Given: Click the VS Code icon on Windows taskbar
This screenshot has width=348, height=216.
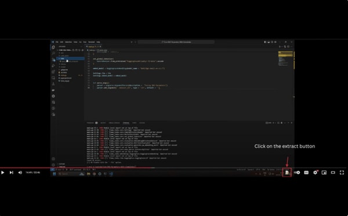Looking at the screenshot, I should click(x=111, y=174).
